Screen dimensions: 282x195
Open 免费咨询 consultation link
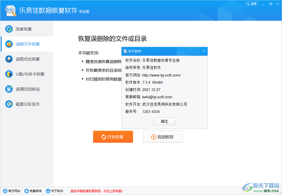33,191
